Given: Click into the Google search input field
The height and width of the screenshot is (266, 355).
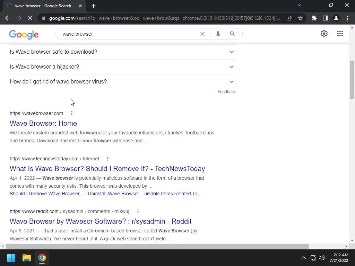Looking at the screenshot, I should (x=129, y=34).
